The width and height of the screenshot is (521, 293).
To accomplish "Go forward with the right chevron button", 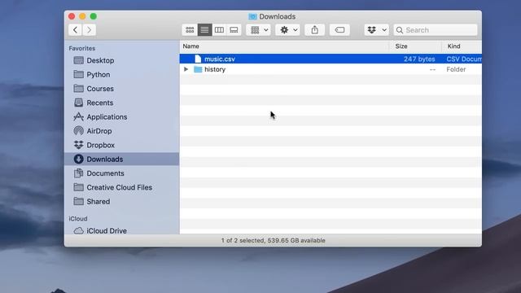I will 89,30.
